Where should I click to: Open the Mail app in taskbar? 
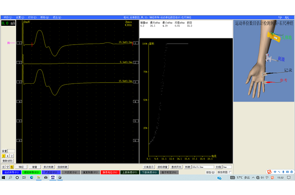[x=46, y=177]
